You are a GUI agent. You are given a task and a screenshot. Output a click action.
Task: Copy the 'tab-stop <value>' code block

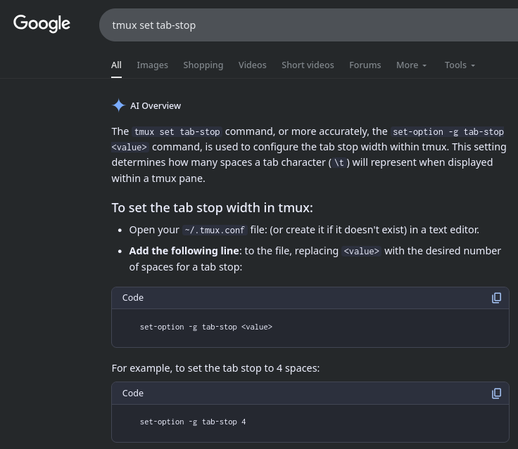[496, 298]
